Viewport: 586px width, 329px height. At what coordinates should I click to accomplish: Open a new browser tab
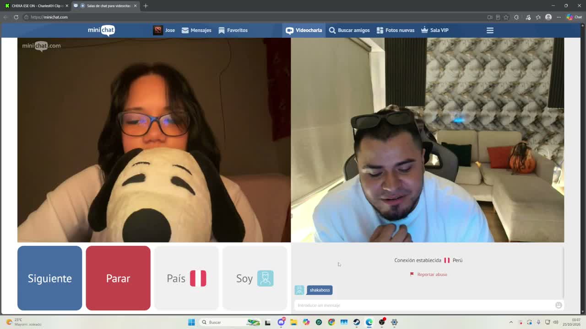point(146,5)
